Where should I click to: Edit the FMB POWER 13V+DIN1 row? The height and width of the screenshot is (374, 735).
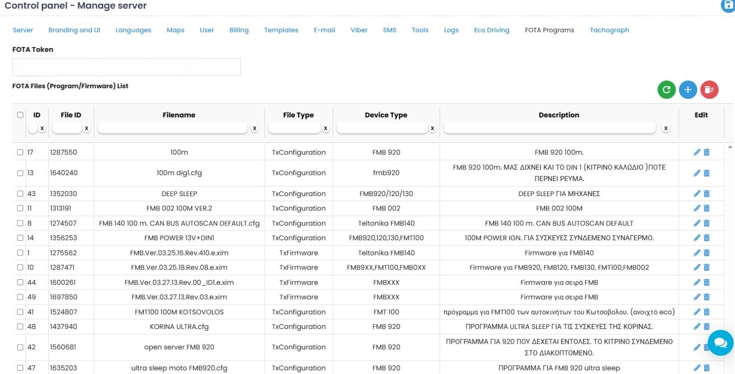pos(697,238)
